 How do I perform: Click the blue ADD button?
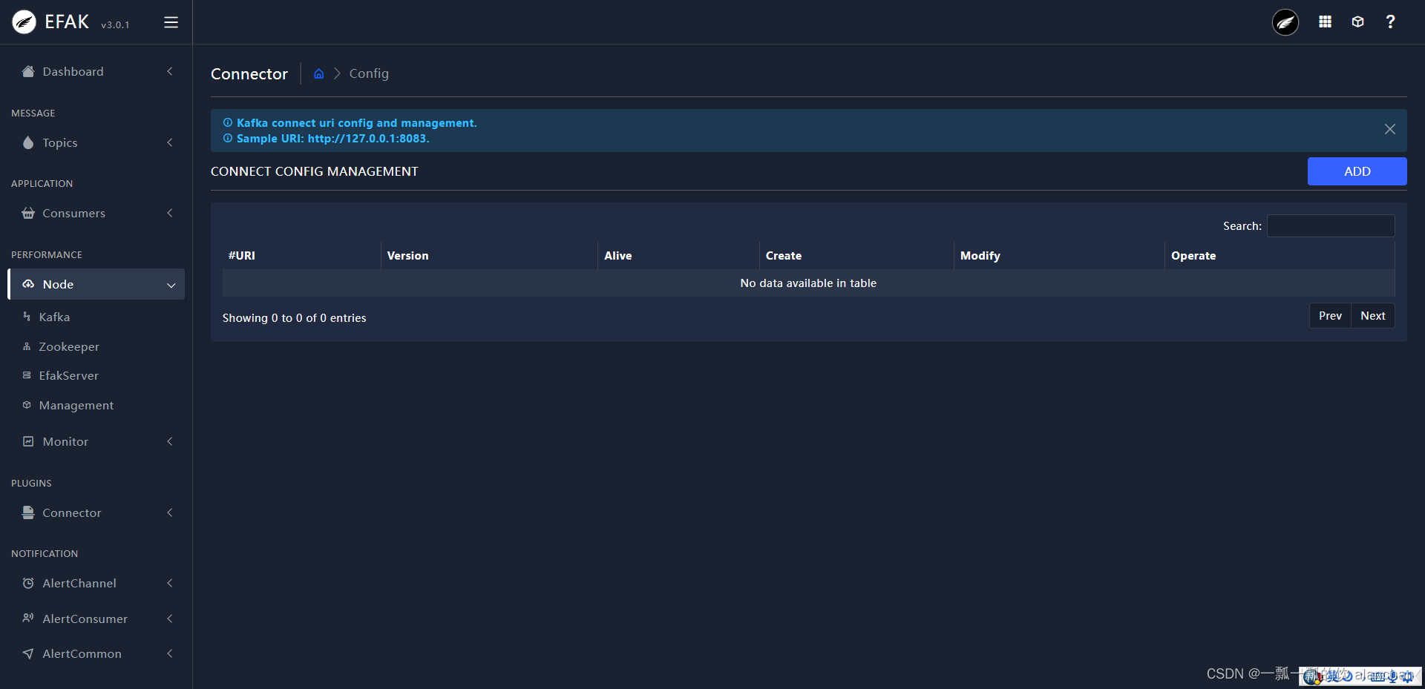pos(1357,171)
